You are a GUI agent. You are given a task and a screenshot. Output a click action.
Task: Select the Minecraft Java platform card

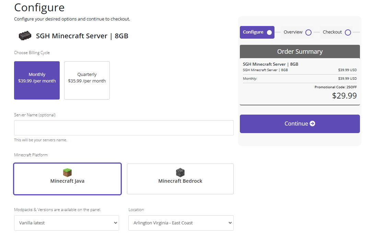pos(67,179)
